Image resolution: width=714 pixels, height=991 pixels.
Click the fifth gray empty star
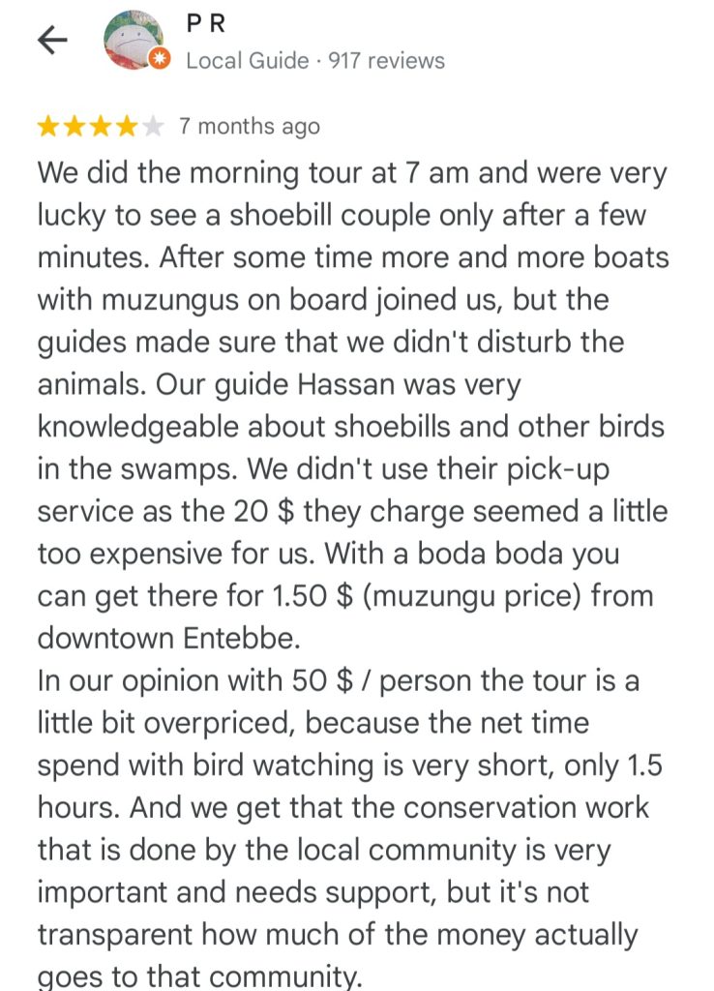[x=152, y=127]
